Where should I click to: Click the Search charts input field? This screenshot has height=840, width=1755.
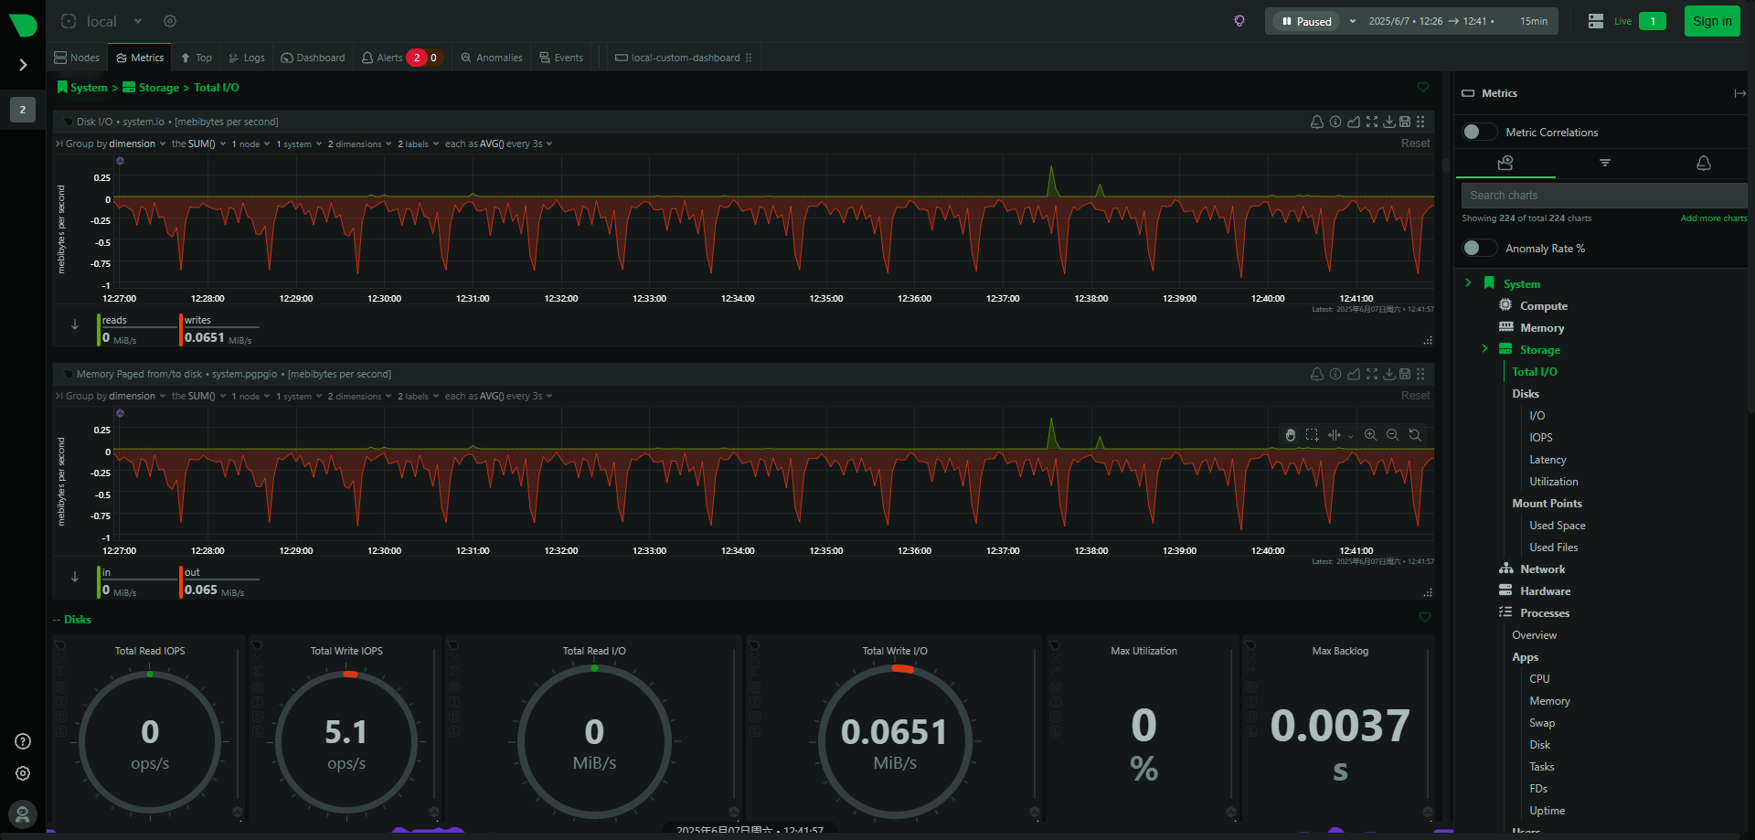click(x=1602, y=196)
